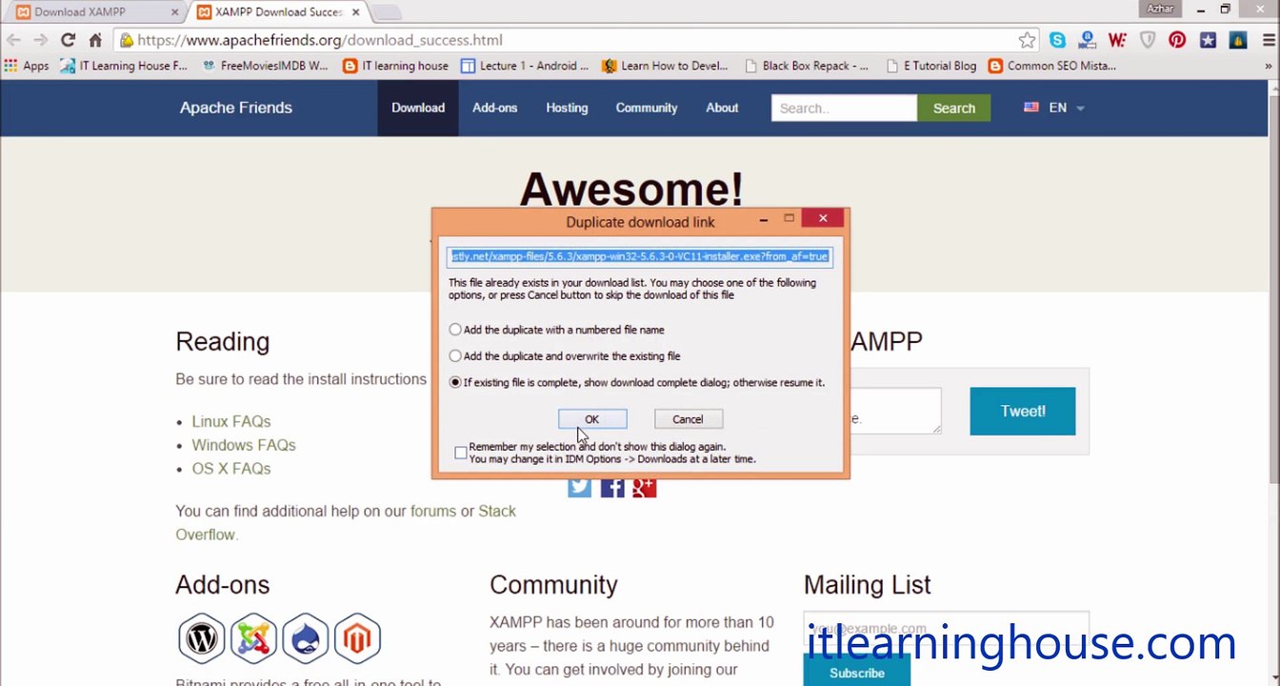1280x686 pixels.
Task: Close the Download XAMPP tab
Action: (174, 12)
